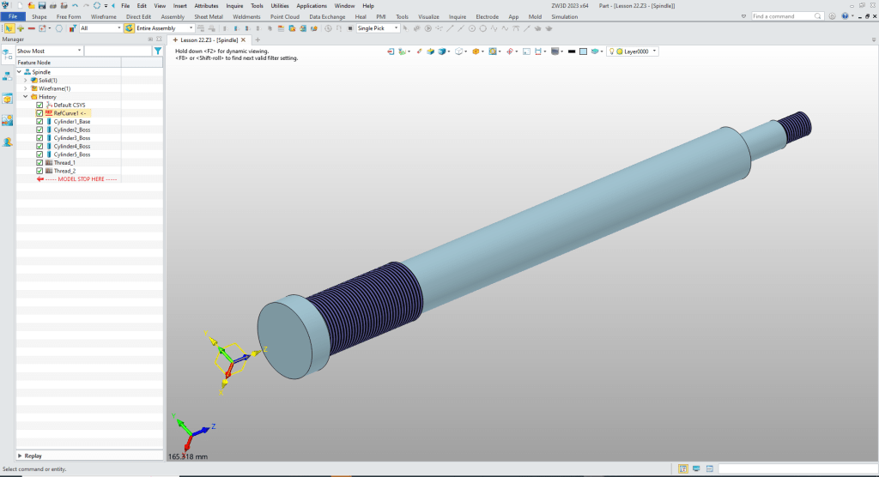Click the lightbulb layer visibility icon

coord(613,51)
